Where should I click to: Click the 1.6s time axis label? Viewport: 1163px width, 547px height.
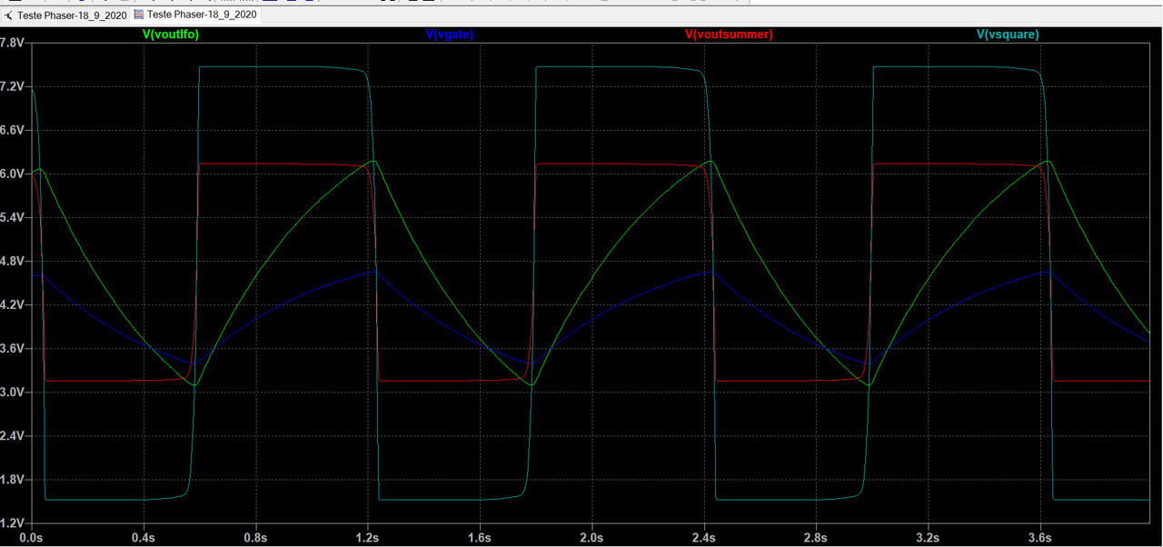click(479, 538)
